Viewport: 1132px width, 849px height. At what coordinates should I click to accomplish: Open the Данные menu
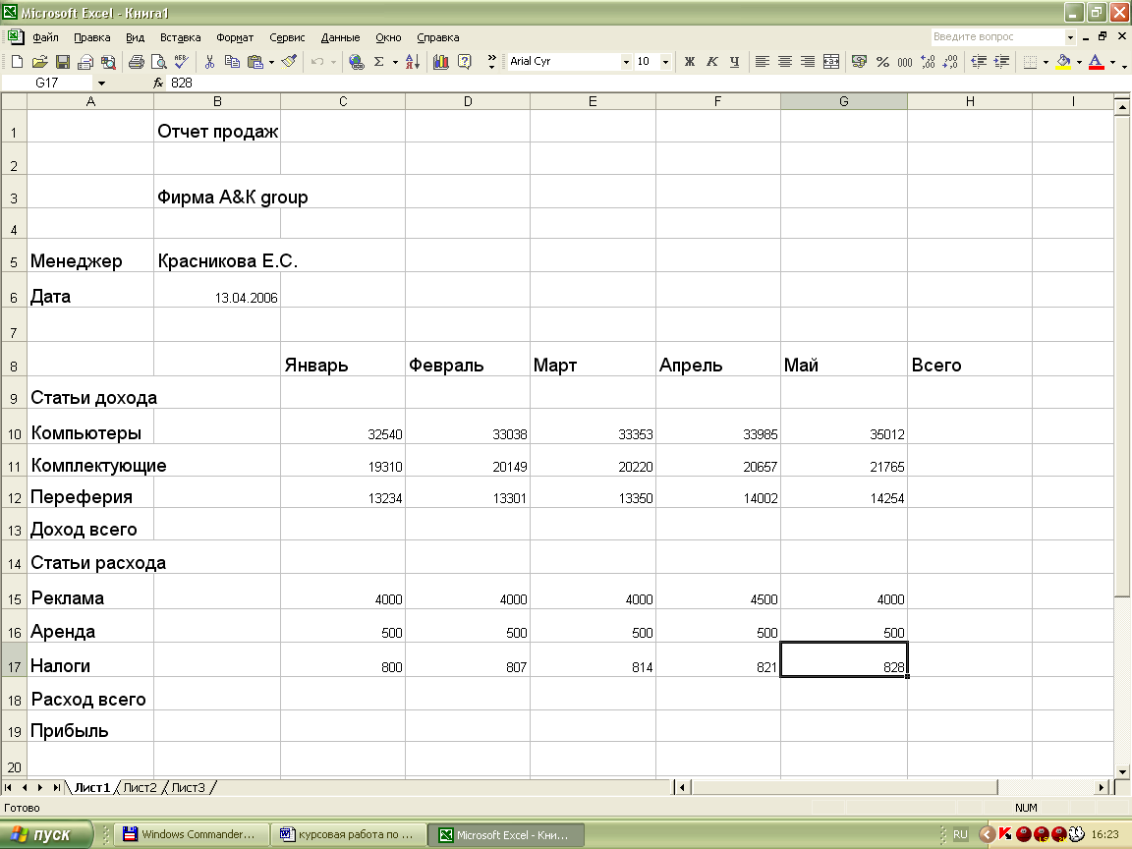[340, 37]
